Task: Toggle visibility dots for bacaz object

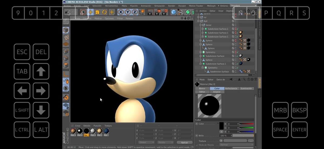Action: tap(235, 25)
